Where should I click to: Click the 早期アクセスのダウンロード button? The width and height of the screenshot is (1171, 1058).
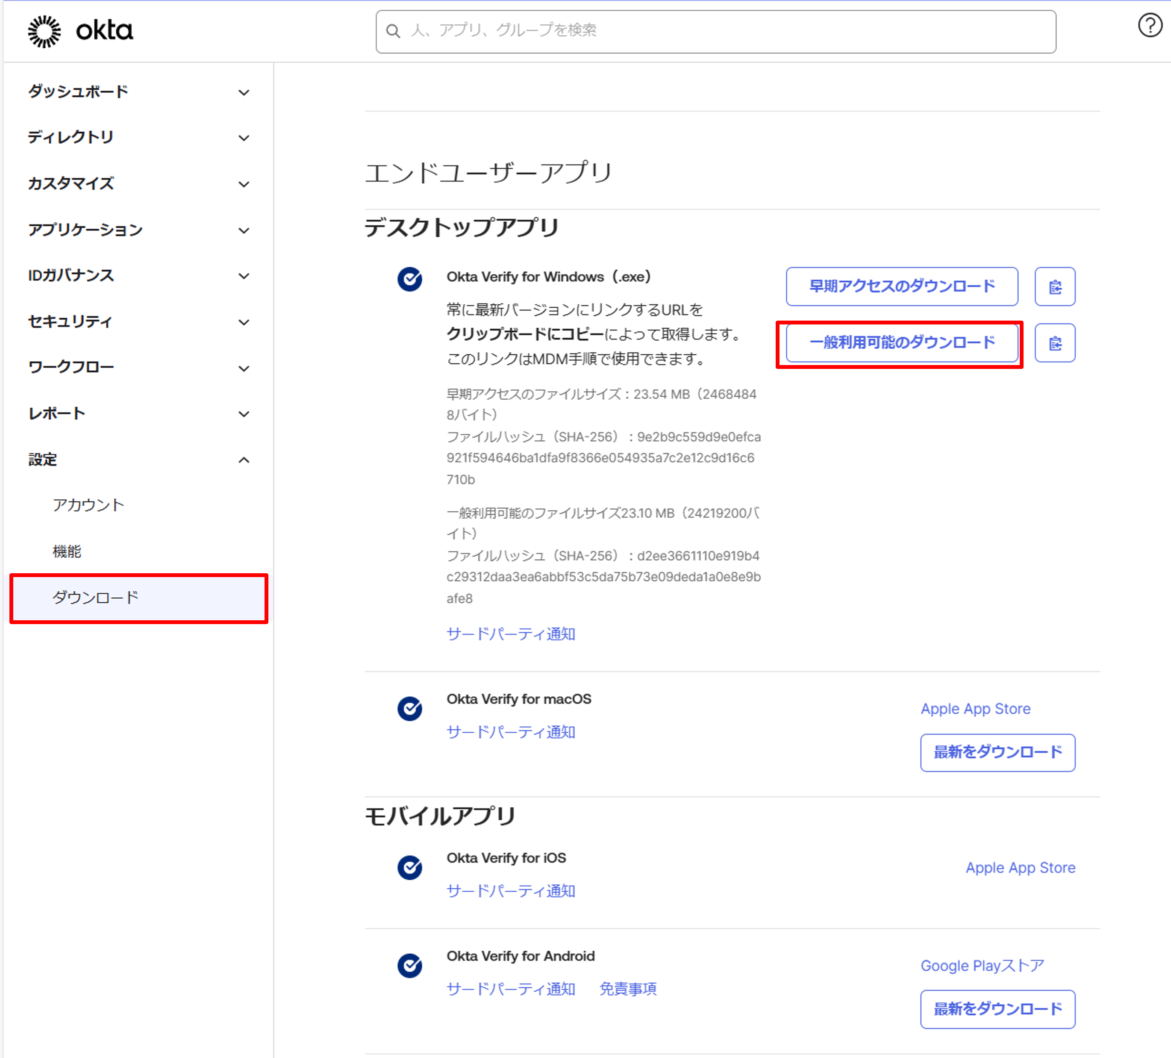pyautogui.click(x=901, y=286)
